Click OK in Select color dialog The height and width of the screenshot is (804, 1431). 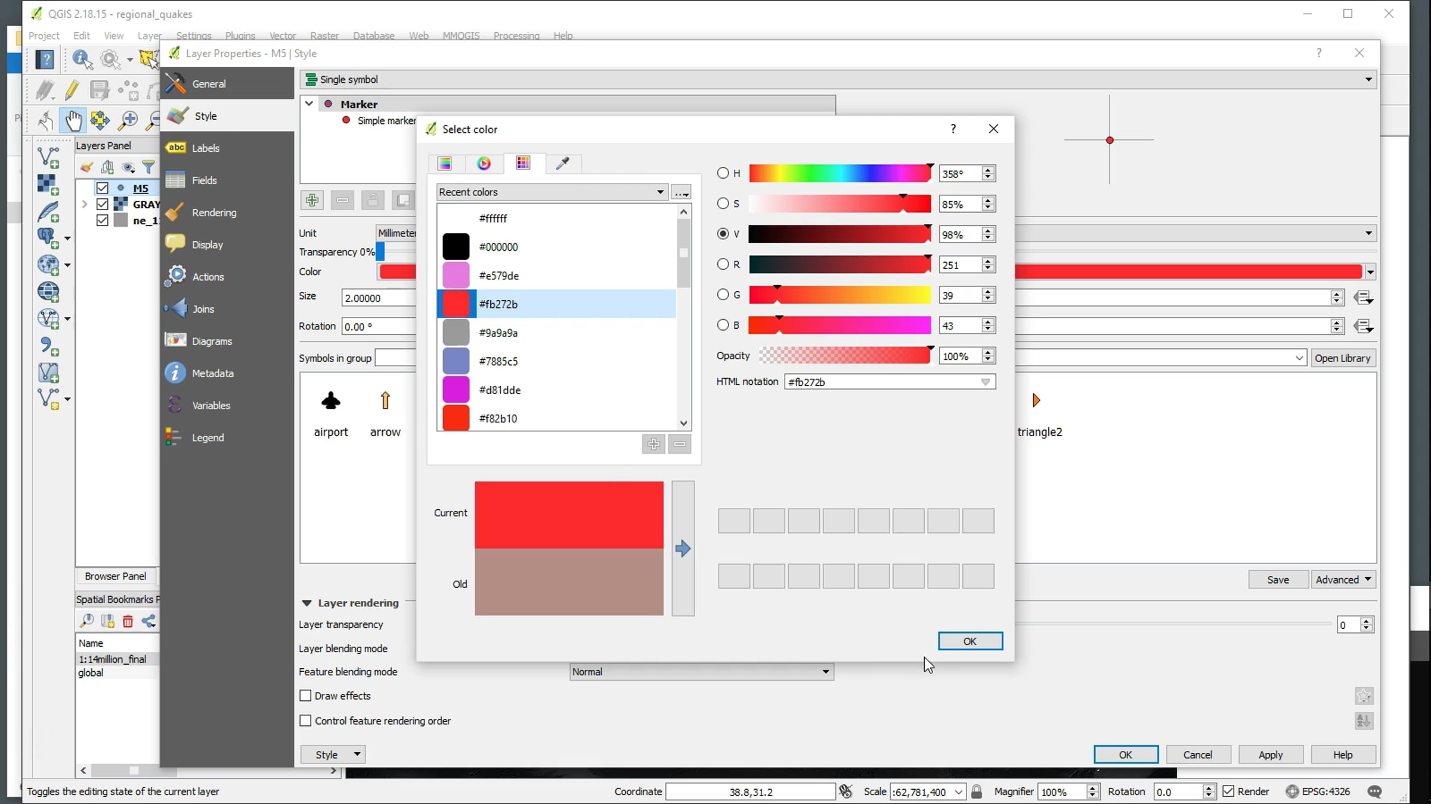970,641
